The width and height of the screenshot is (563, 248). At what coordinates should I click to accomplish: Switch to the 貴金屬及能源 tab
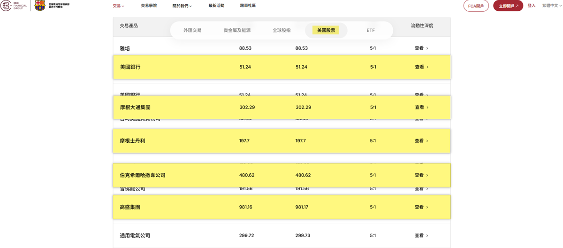click(237, 30)
